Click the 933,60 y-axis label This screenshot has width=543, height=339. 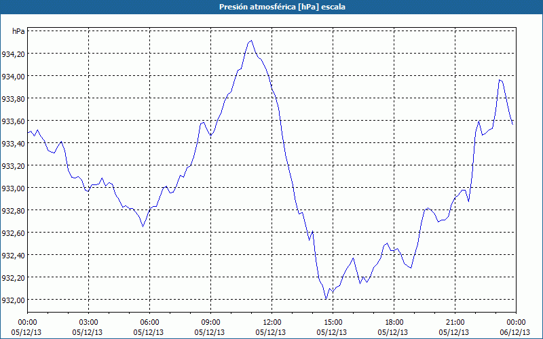click(x=13, y=121)
